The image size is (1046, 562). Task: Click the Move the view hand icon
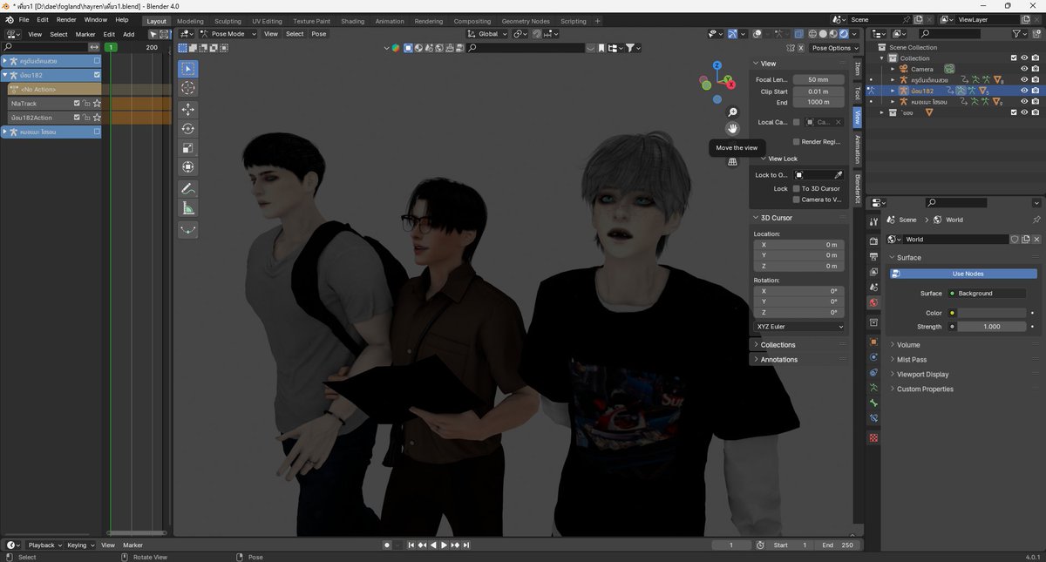[x=733, y=128]
